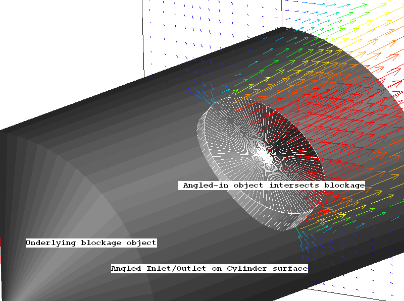The image size is (404, 301).
Task: Click the red marker on top vertical line
Action: pyautogui.click(x=281, y=20)
